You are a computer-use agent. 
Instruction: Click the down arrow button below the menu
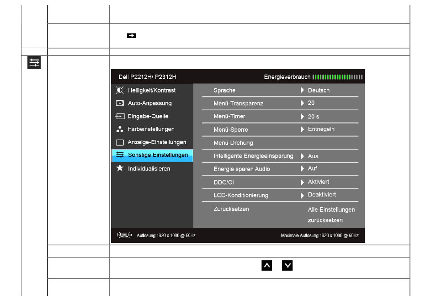(287, 265)
